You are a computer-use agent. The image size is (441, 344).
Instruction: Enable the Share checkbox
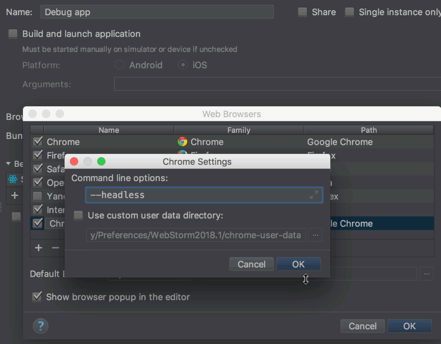click(x=302, y=12)
